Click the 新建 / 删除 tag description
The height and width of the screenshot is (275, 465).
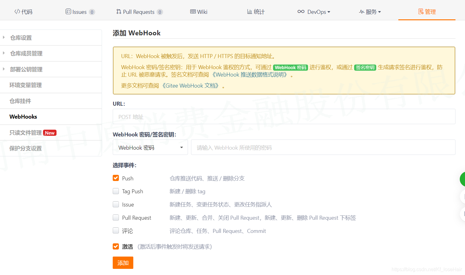click(187, 191)
